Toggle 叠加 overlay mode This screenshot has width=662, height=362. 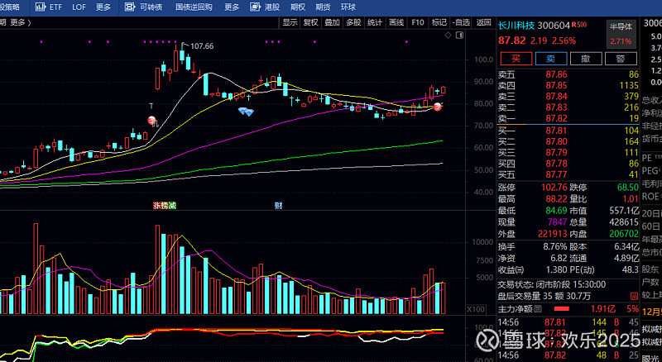click(x=332, y=22)
